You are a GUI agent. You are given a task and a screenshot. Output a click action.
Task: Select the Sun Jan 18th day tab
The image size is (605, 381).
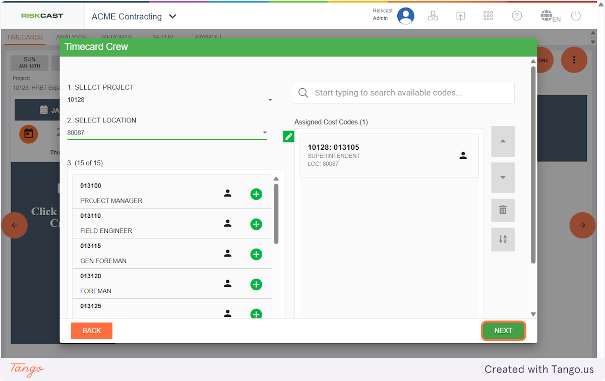[30, 62]
